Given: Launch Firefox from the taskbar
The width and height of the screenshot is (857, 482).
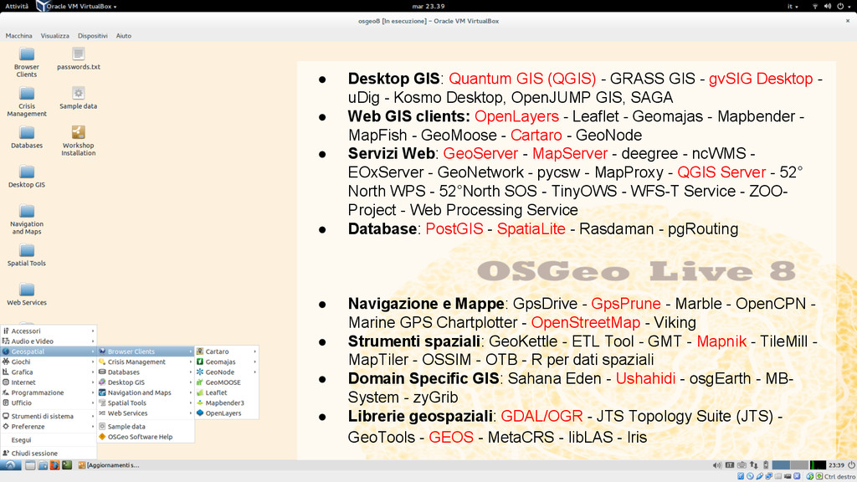Looking at the screenshot, I should pos(54,465).
